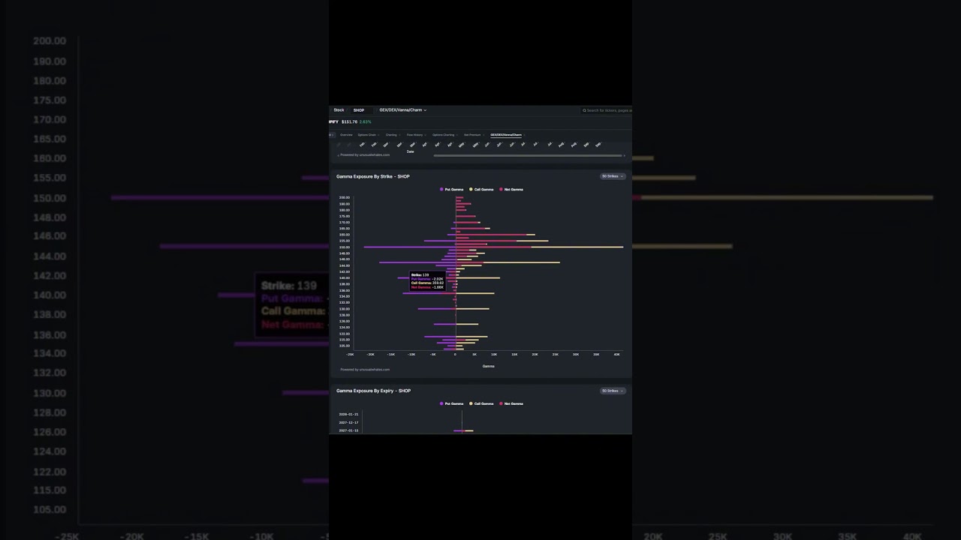Click the SHOP ticker field

(x=361, y=110)
